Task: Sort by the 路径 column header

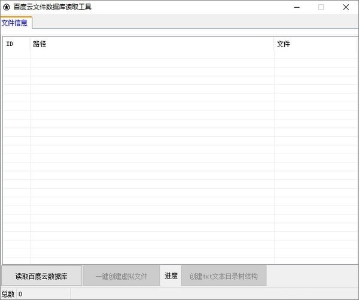Action: (152, 44)
